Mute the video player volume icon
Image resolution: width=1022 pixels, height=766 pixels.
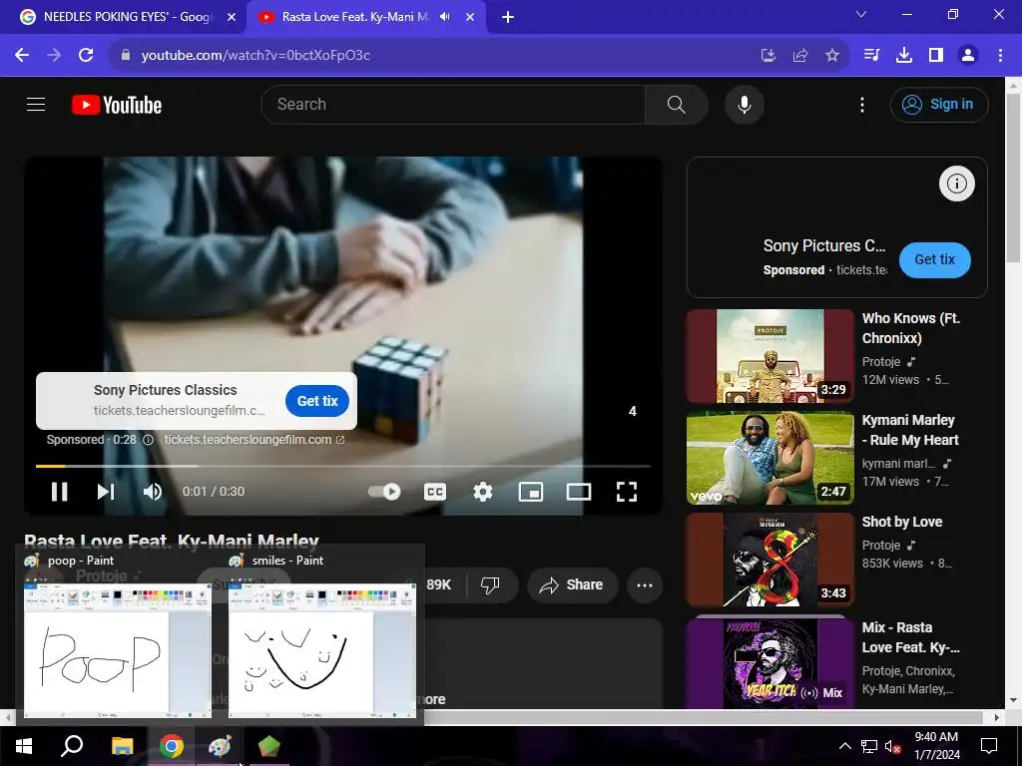click(153, 492)
